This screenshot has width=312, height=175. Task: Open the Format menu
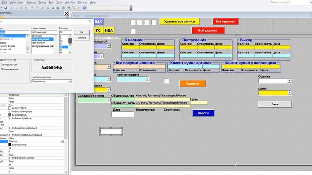pos(31,2)
